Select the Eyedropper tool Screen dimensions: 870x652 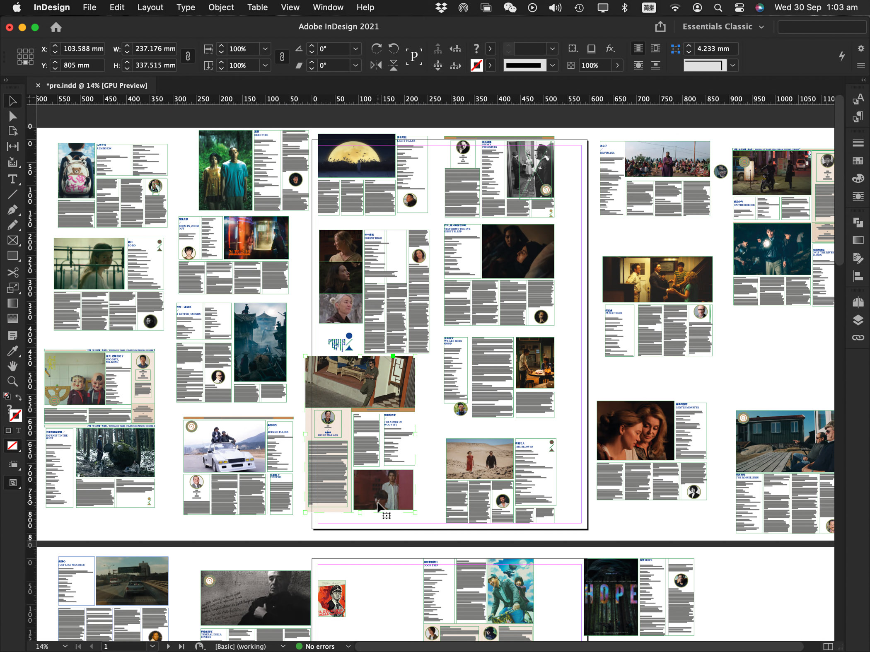[13, 351]
